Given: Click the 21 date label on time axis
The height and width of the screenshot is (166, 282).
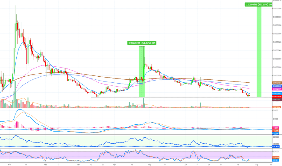Looking at the screenshot, I should point(209,164).
